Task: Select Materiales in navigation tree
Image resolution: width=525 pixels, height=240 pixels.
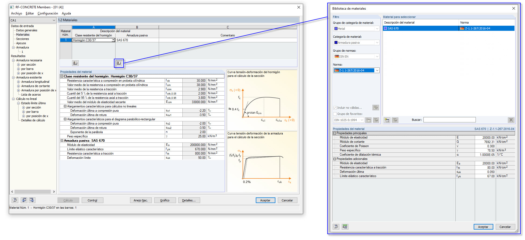Action: [x=23, y=35]
